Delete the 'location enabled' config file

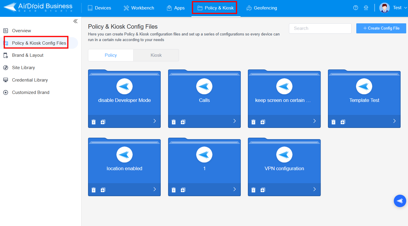(94, 190)
